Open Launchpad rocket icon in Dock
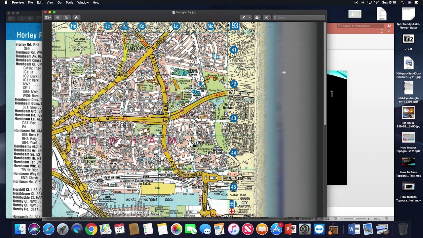The height and width of the screenshot is (238, 423). 63,229
